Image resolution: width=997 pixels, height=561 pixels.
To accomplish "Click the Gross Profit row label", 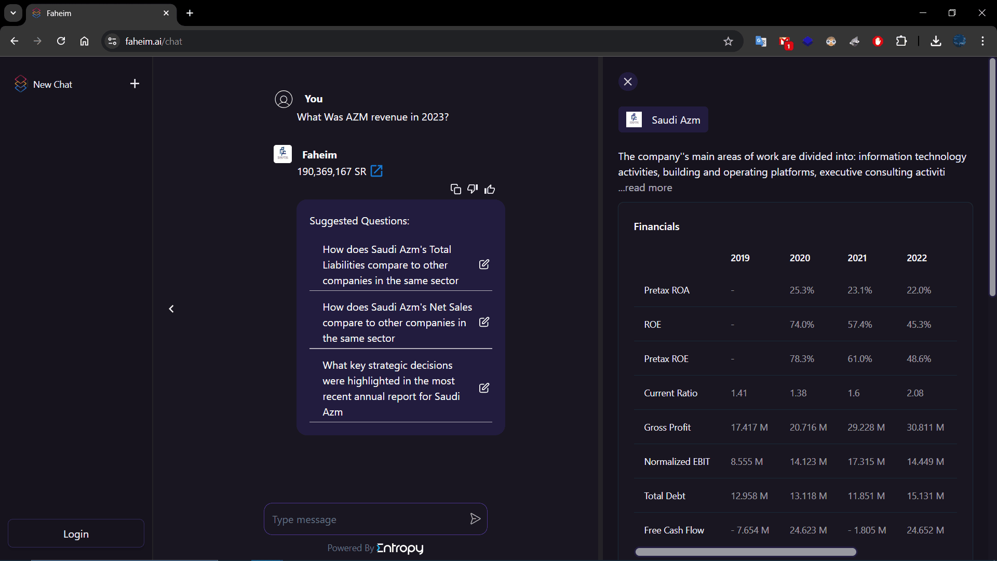I will (x=667, y=428).
